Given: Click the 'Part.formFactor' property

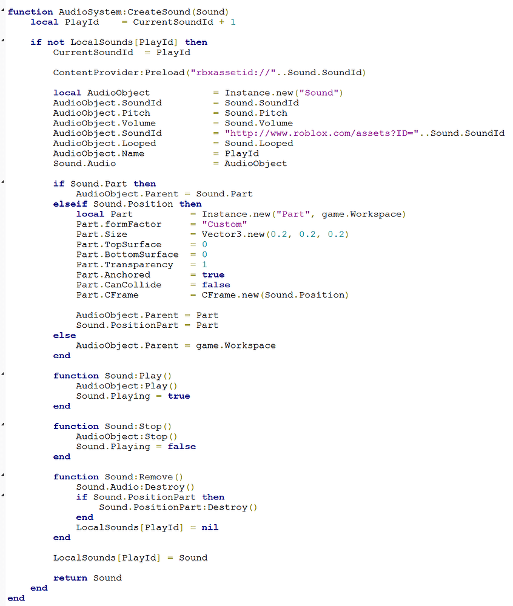Looking at the screenshot, I should (x=119, y=224).
